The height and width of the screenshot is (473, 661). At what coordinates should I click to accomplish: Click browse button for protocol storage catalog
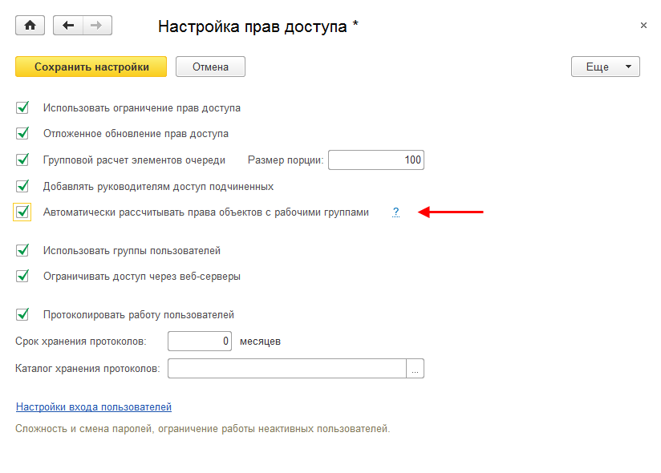tap(416, 369)
